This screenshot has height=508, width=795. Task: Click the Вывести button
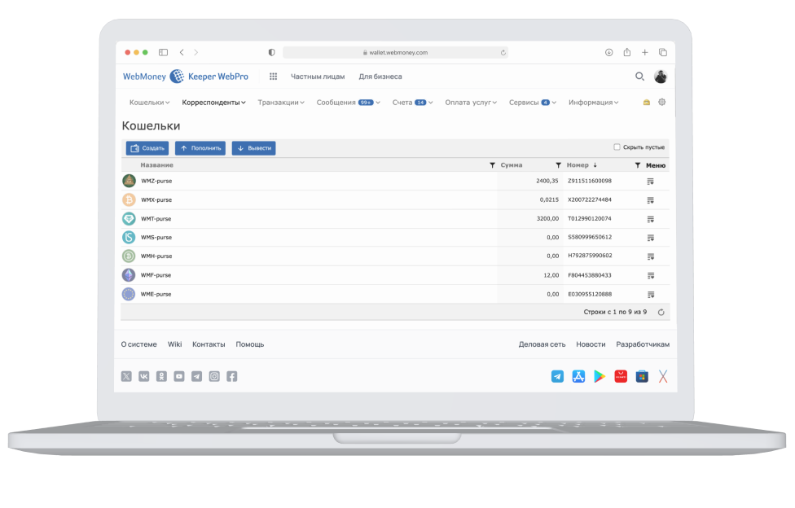[253, 148]
